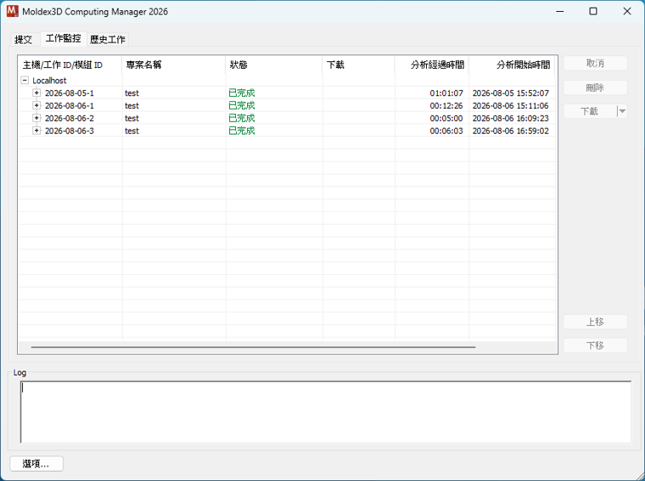Click the 下載 column header

click(359, 65)
